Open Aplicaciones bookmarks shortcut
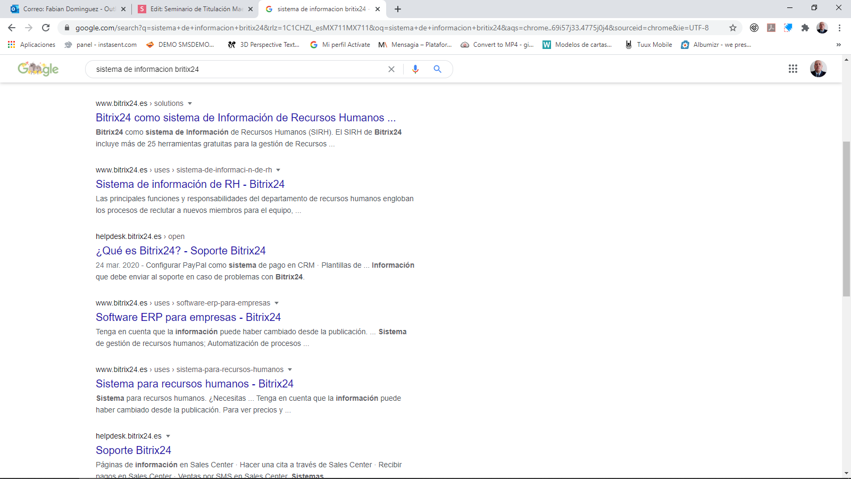The width and height of the screenshot is (851, 479). pos(31,45)
